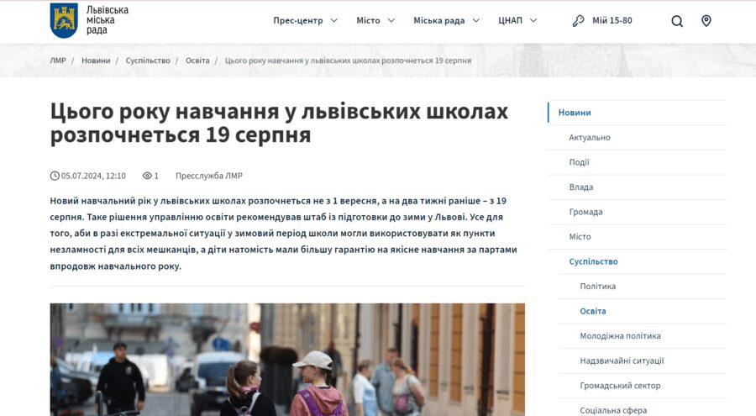Go to Новини breadcrumb link
The image size is (756, 416).
click(96, 61)
